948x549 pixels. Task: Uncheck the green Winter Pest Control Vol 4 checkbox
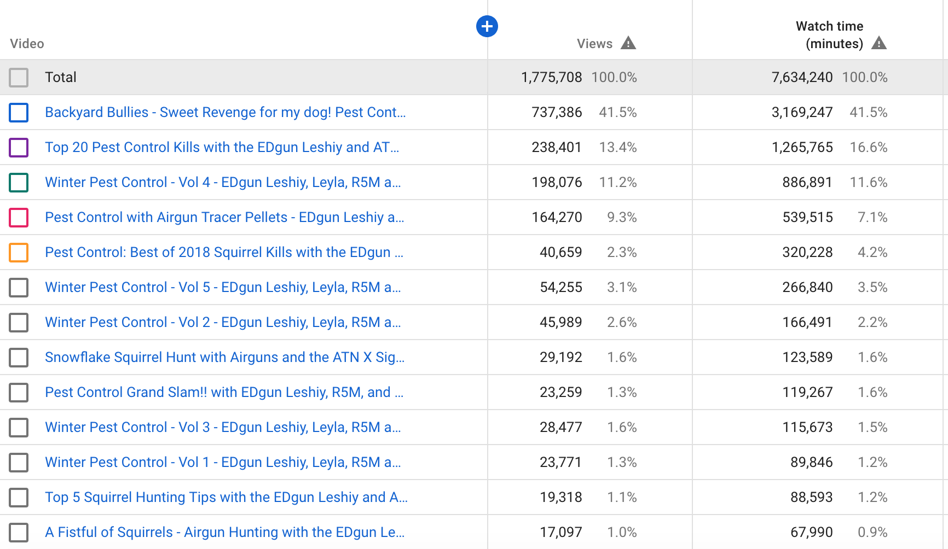click(19, 183)
